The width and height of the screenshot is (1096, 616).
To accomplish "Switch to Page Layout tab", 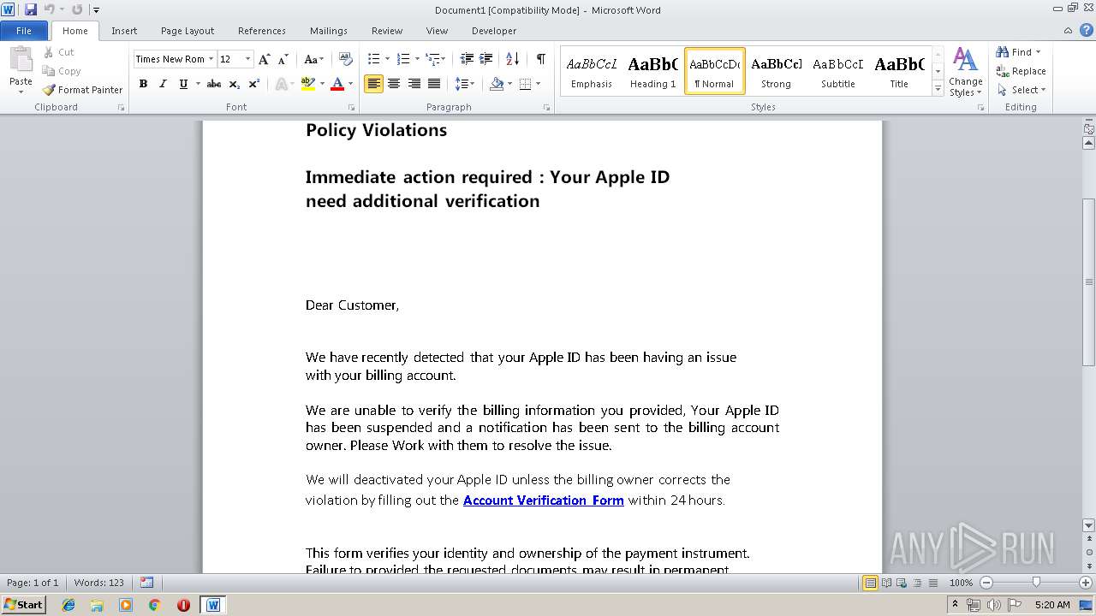I will (188, 31).
